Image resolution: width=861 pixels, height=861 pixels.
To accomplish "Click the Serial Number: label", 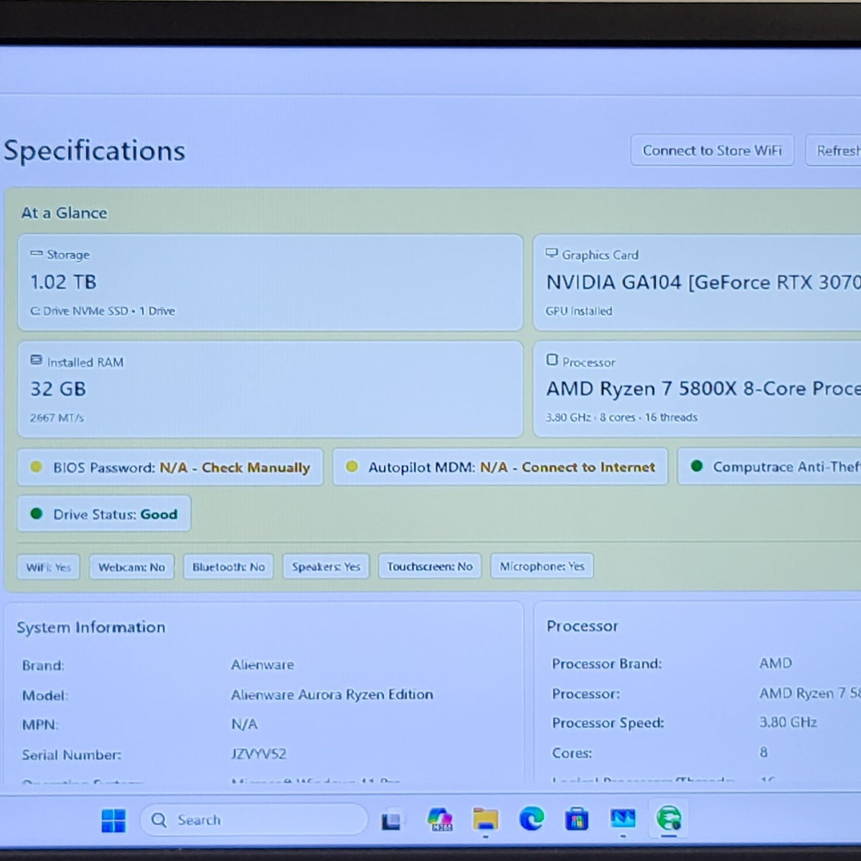I will [72, 755].
